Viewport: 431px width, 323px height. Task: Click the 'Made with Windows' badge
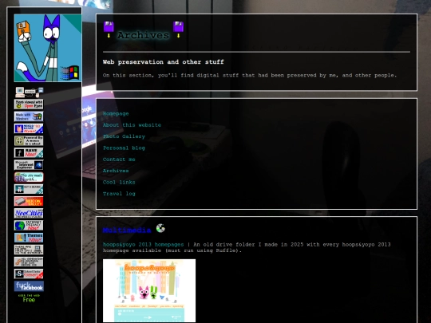[x=29, y=116]
